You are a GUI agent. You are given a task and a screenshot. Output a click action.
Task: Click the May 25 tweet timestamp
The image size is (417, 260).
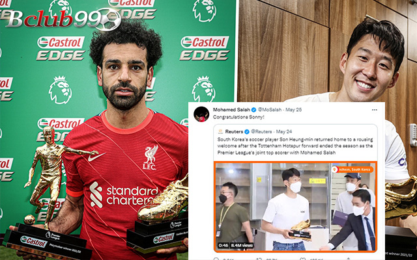point(294,110)
